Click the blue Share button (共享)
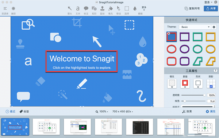 [211, 8]
